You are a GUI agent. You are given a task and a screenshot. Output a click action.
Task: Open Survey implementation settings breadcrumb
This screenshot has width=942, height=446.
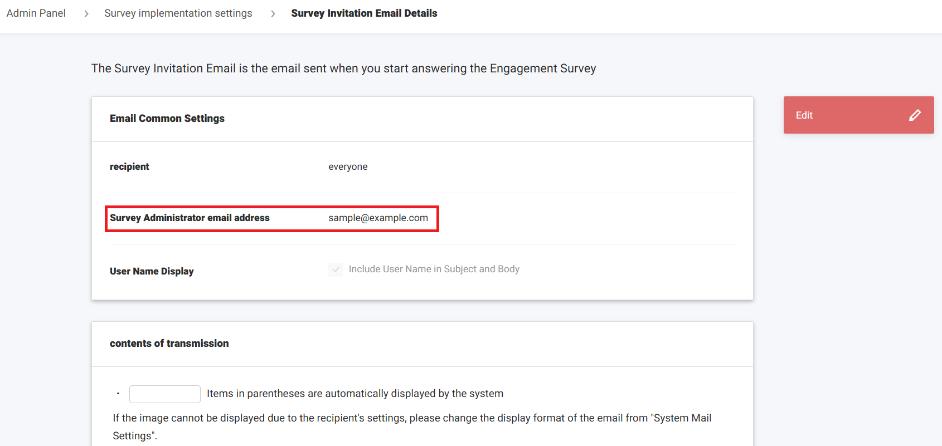[178, 13]
